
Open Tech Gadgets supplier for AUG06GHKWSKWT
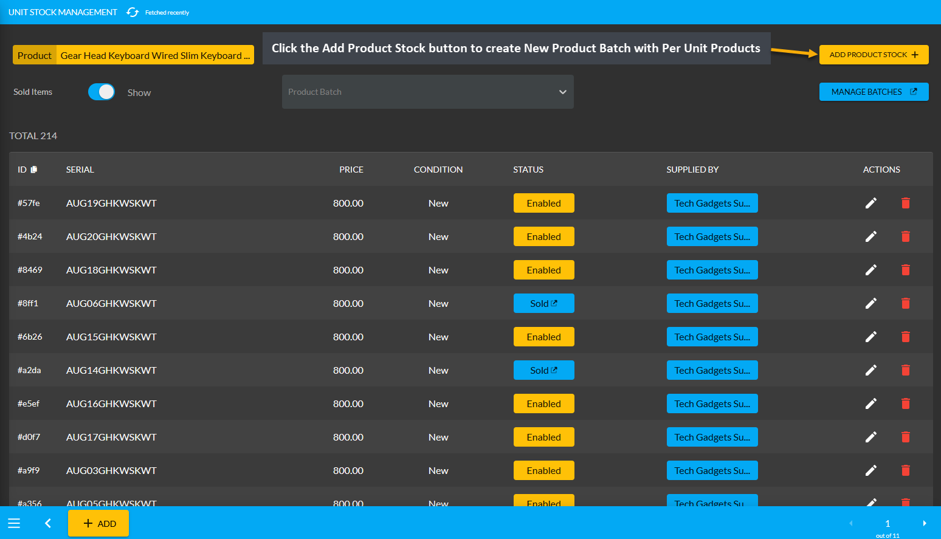point(712,303)
